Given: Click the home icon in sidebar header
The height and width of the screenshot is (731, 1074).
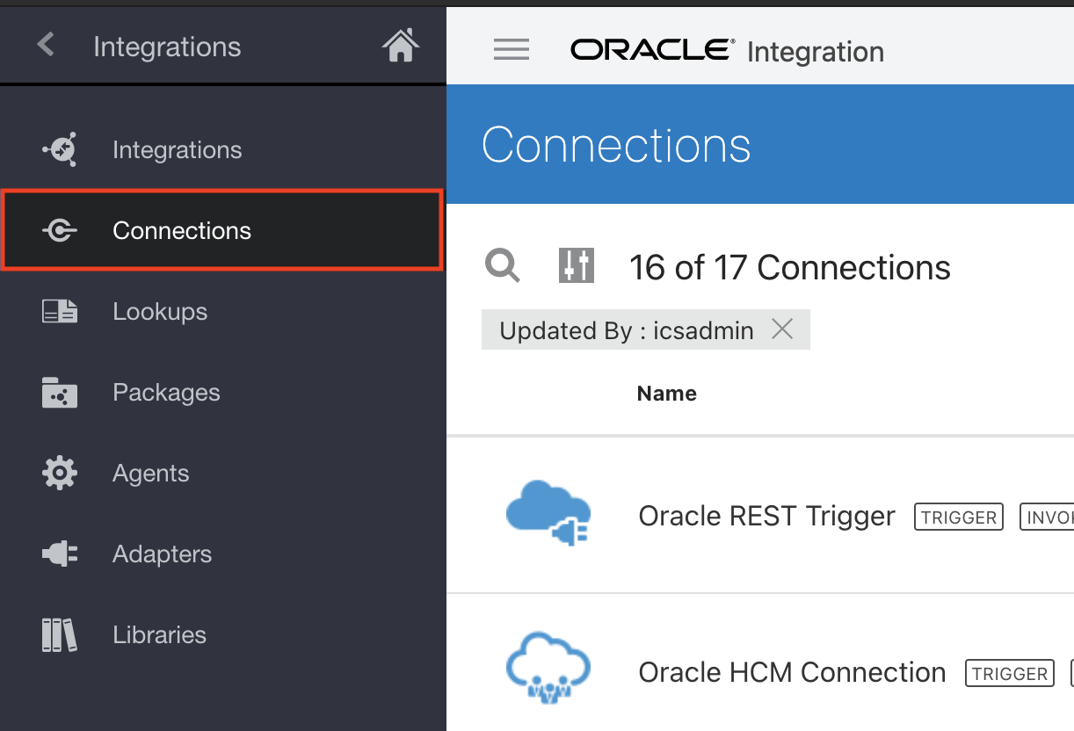Looking at the screenshot, I should (x=401, y=46).
